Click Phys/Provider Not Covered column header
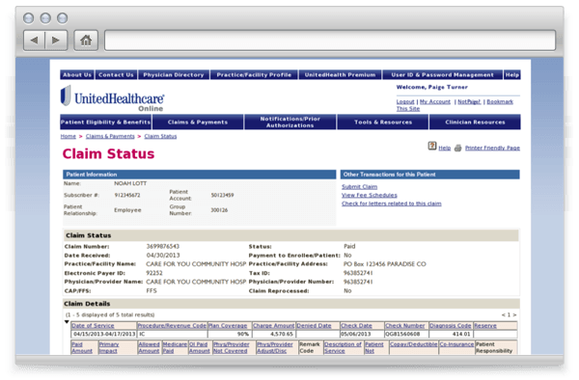This screenshot has height=380, width=579. pos(232,347)
